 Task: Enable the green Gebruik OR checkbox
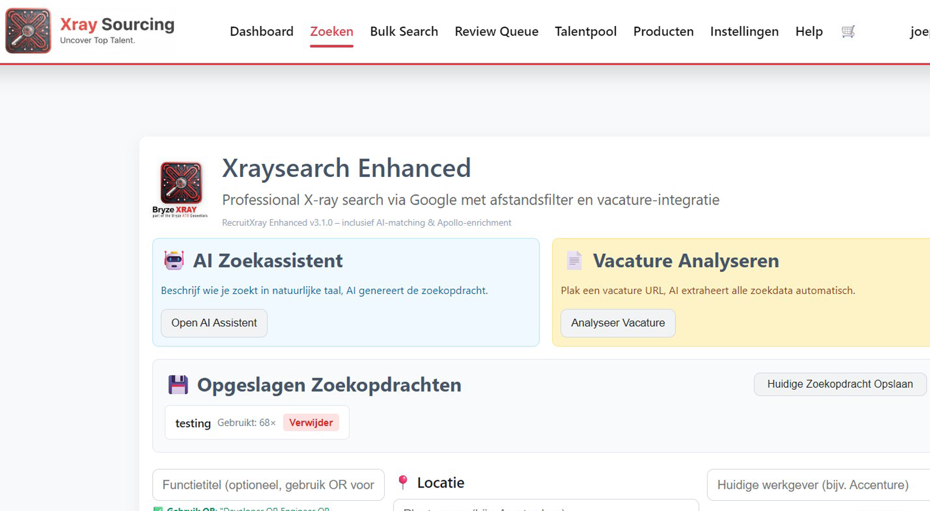tap(158, 509)
